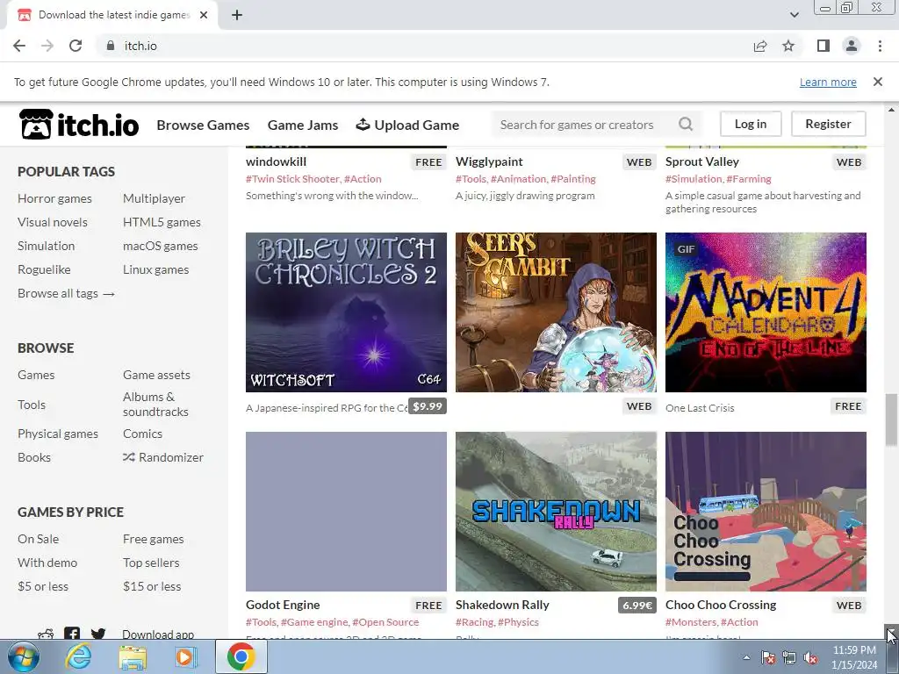Click the search magnifier icon
Screen dimensions: 899x674
(686, 124)
